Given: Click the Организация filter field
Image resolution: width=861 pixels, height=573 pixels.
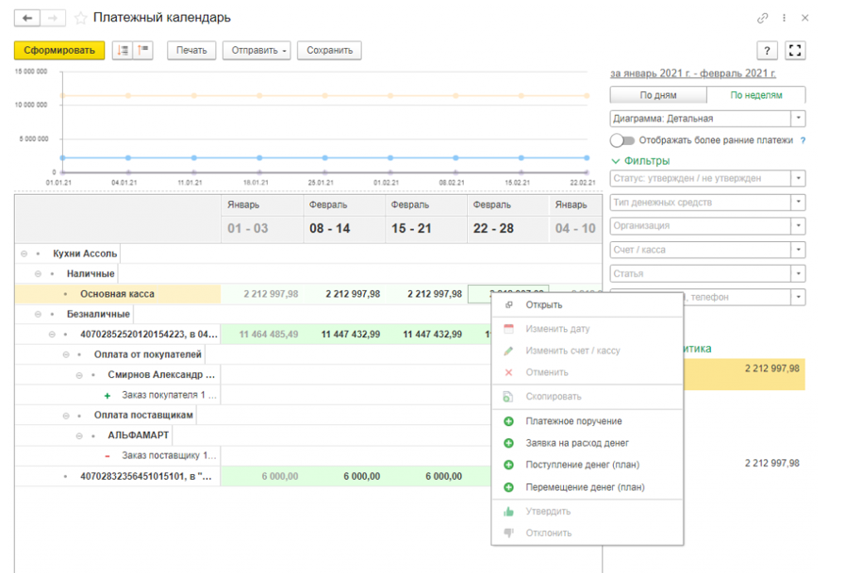Looking at the screenshot, I should (x=708, y=225).
